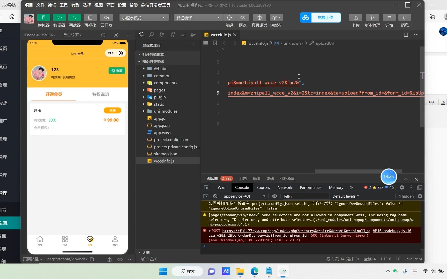Start real device debugging (真机调试)

[x=259, y=18]
